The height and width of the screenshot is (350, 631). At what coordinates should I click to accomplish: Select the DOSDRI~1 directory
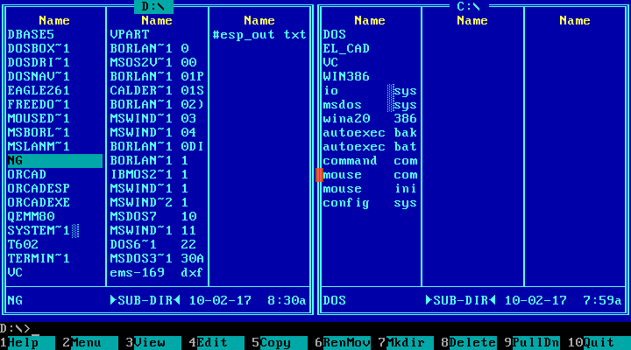click(x=39, y=63)
